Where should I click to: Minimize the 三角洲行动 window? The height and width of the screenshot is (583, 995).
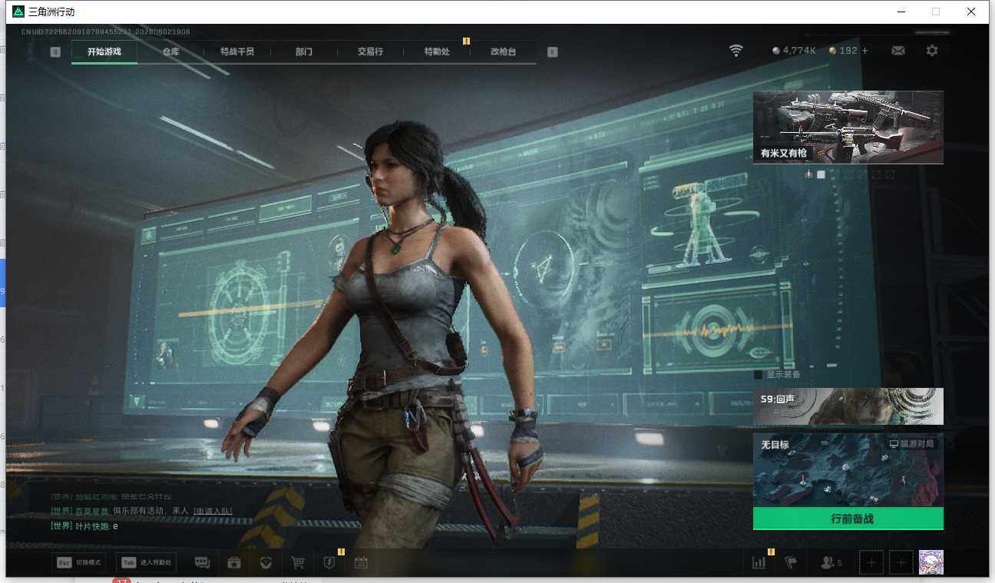click(901, 12)
